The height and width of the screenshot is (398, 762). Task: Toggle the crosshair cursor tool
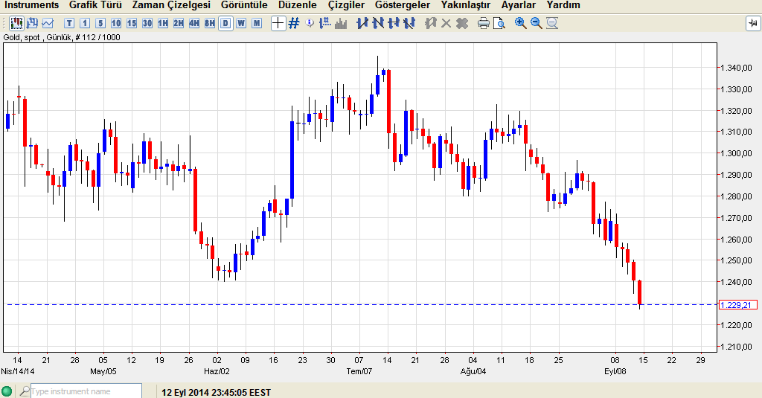pyautogui.click(x=278, y=23)
